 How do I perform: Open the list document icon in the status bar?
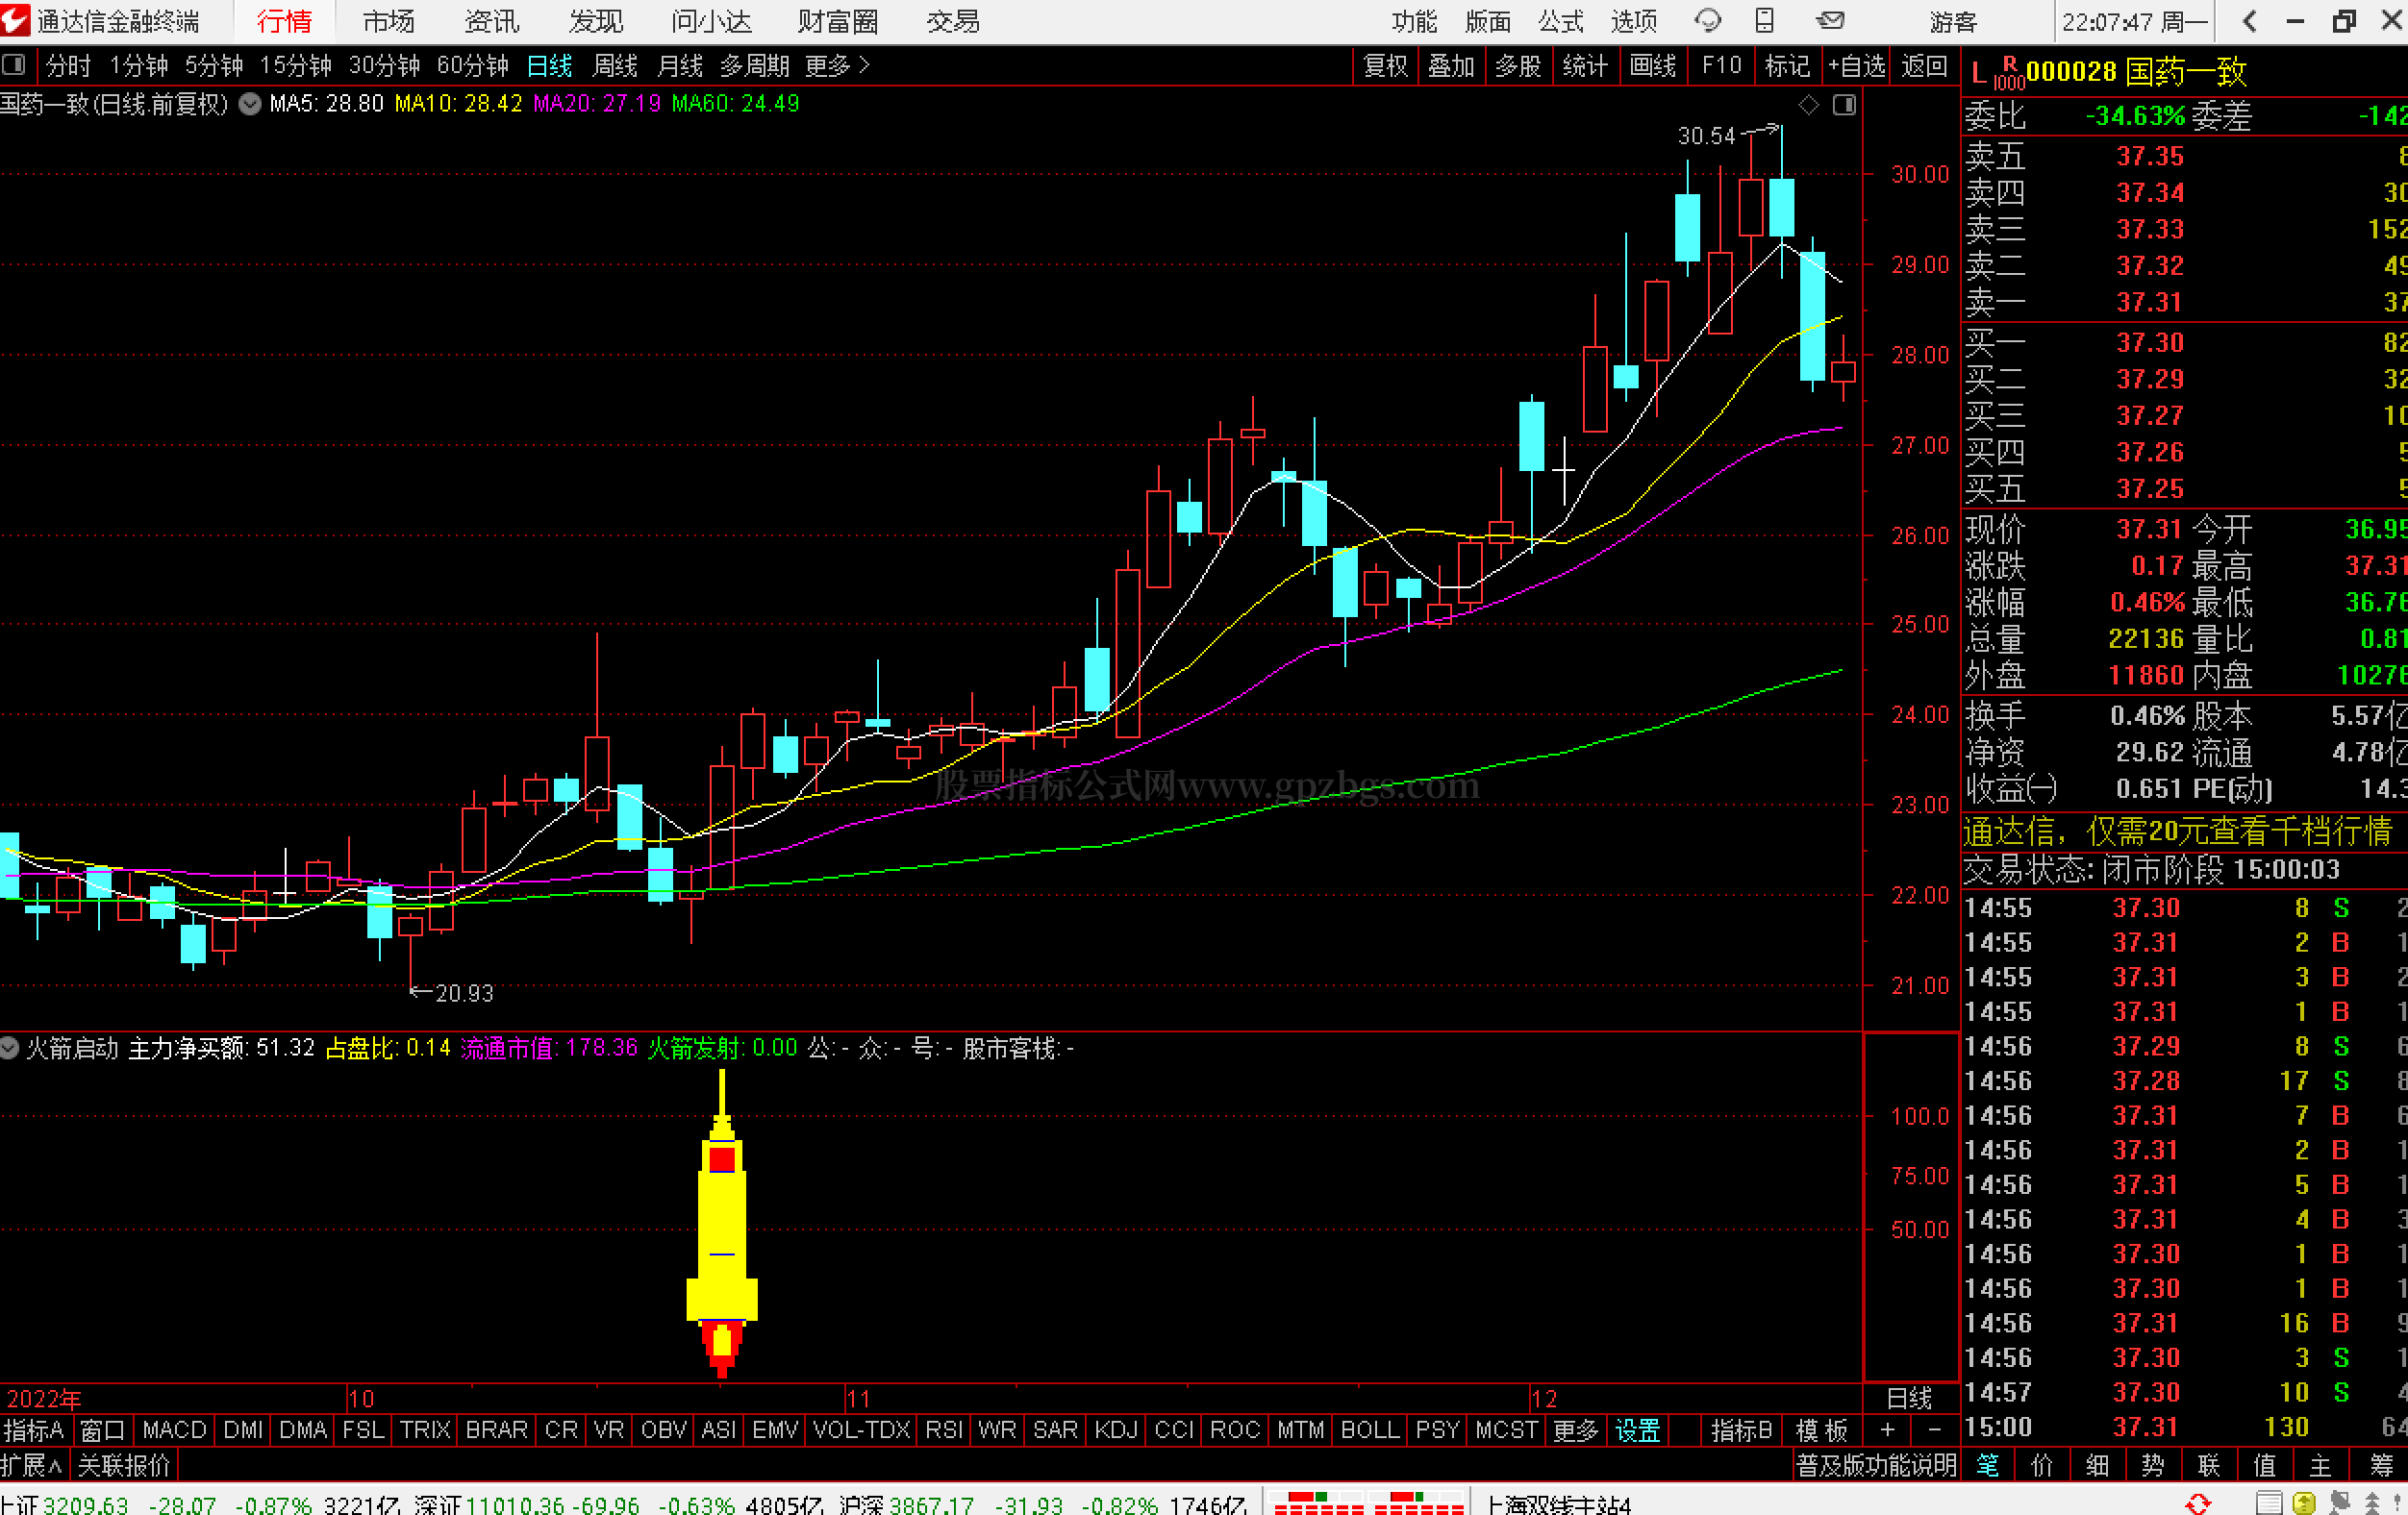pyautogui.click(x=2269, y=1503)
